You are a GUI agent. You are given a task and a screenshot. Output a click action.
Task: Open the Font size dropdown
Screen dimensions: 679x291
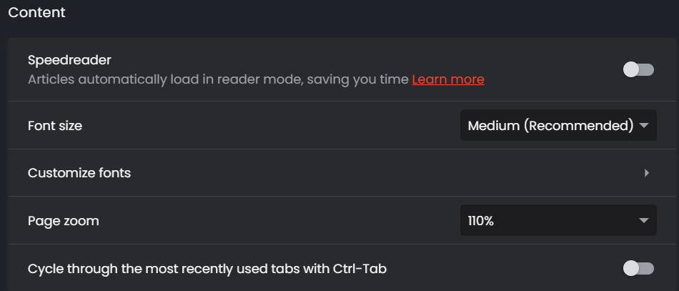tap(557, 126)
